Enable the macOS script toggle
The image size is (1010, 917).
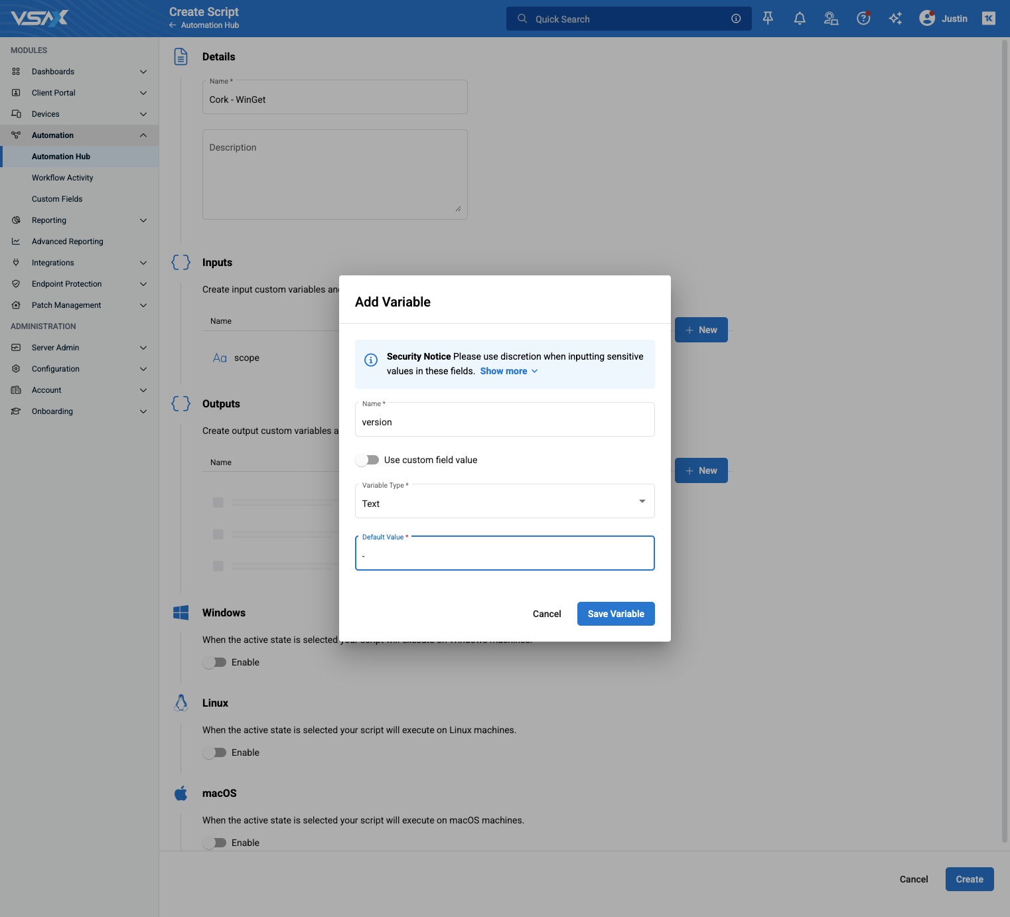tap(214, 843)
